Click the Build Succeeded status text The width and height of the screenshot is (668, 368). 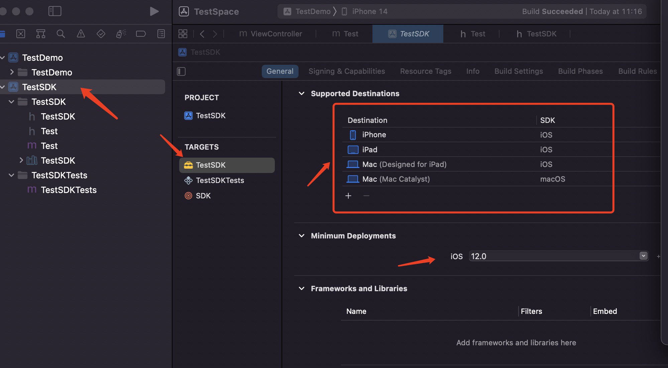(552, 11)
